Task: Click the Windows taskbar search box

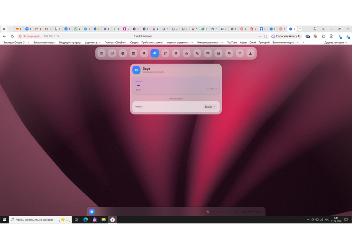Action: pos(40,220)
